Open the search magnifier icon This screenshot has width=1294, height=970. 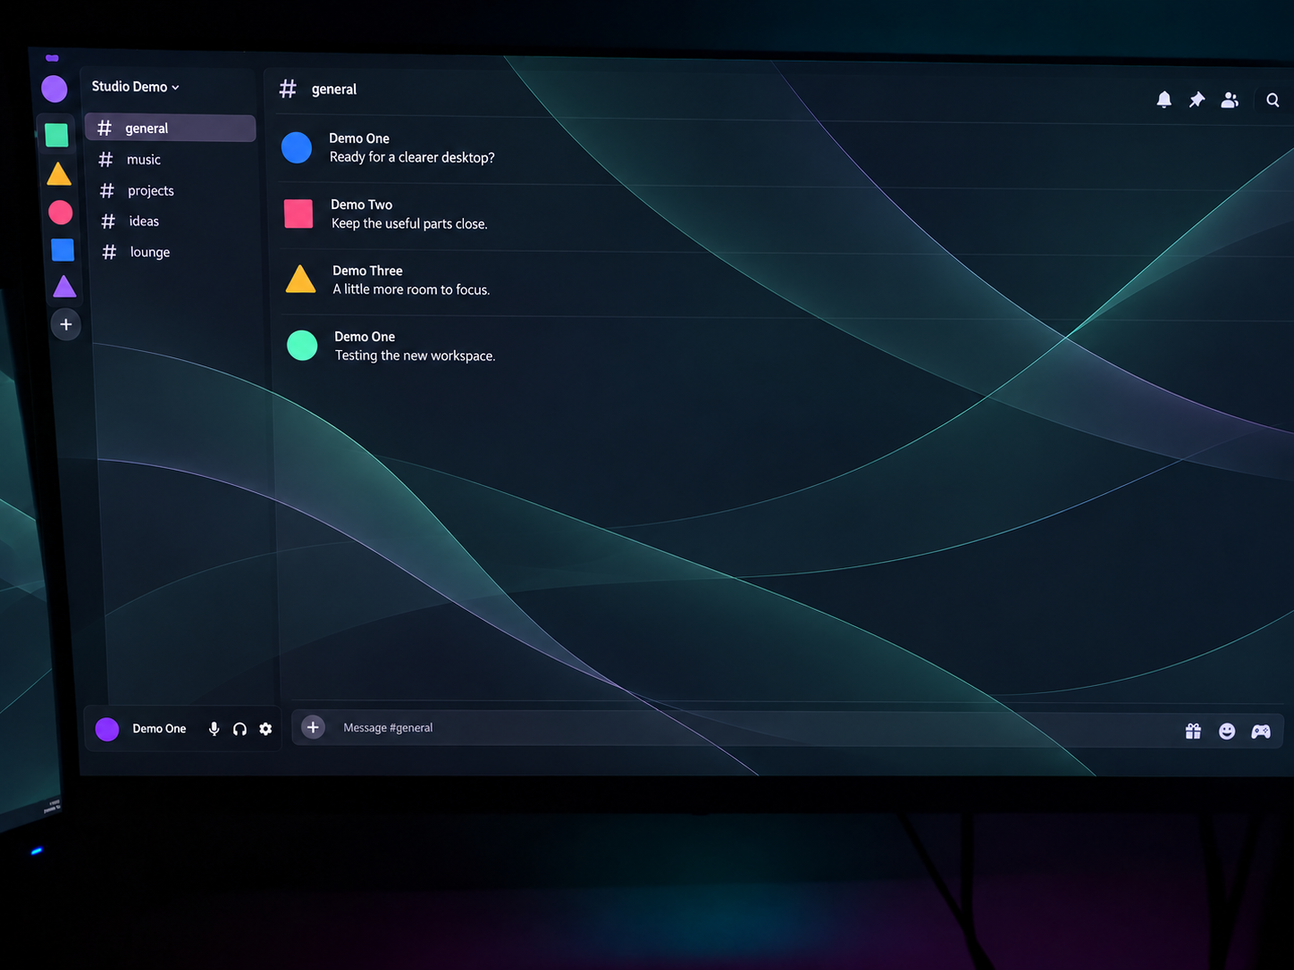(1273, 101)
